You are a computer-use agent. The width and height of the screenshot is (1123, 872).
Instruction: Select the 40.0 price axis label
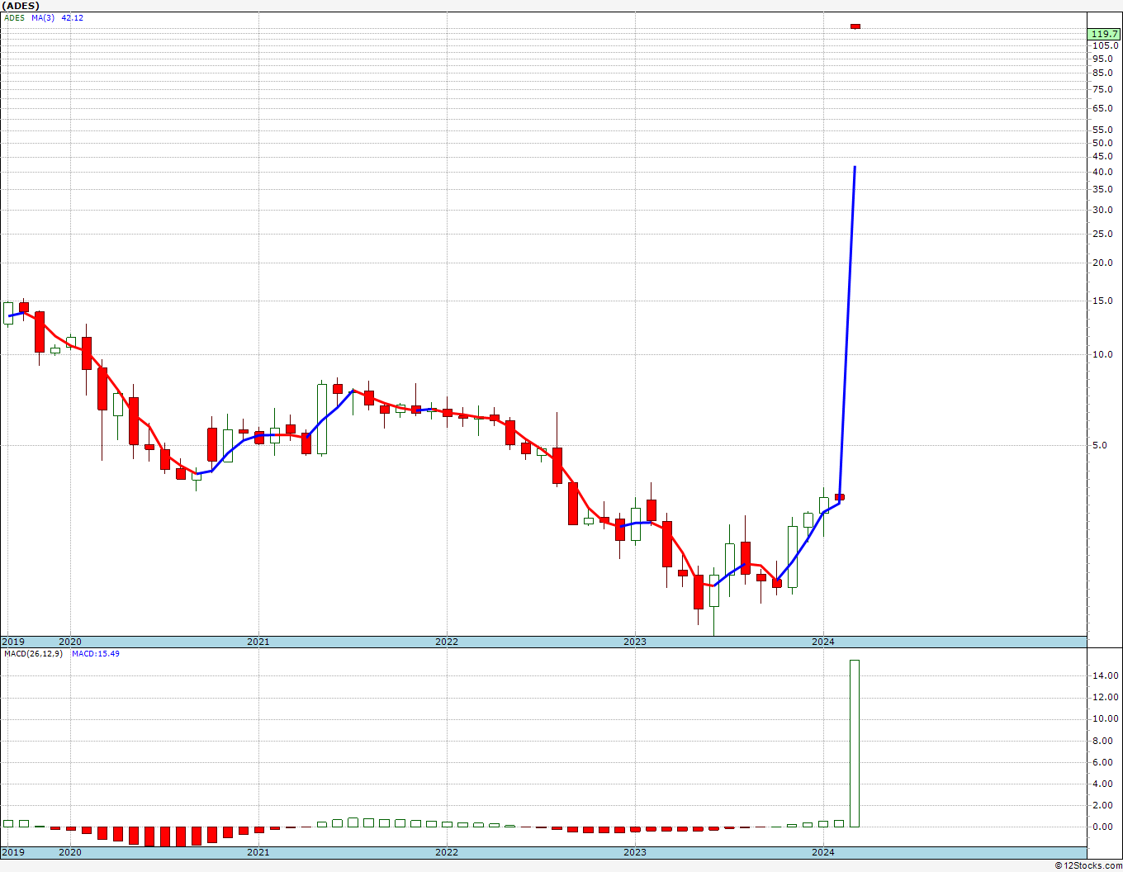point(1102,172)
